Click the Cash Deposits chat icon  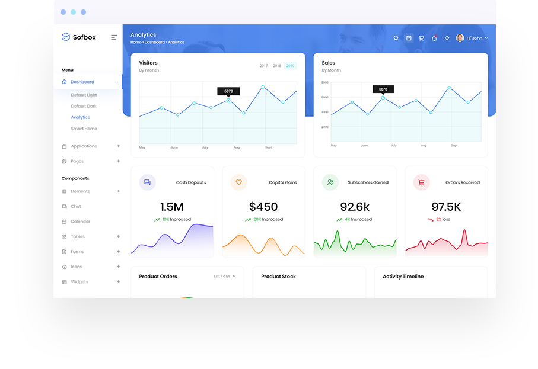[x=147, y=182]
